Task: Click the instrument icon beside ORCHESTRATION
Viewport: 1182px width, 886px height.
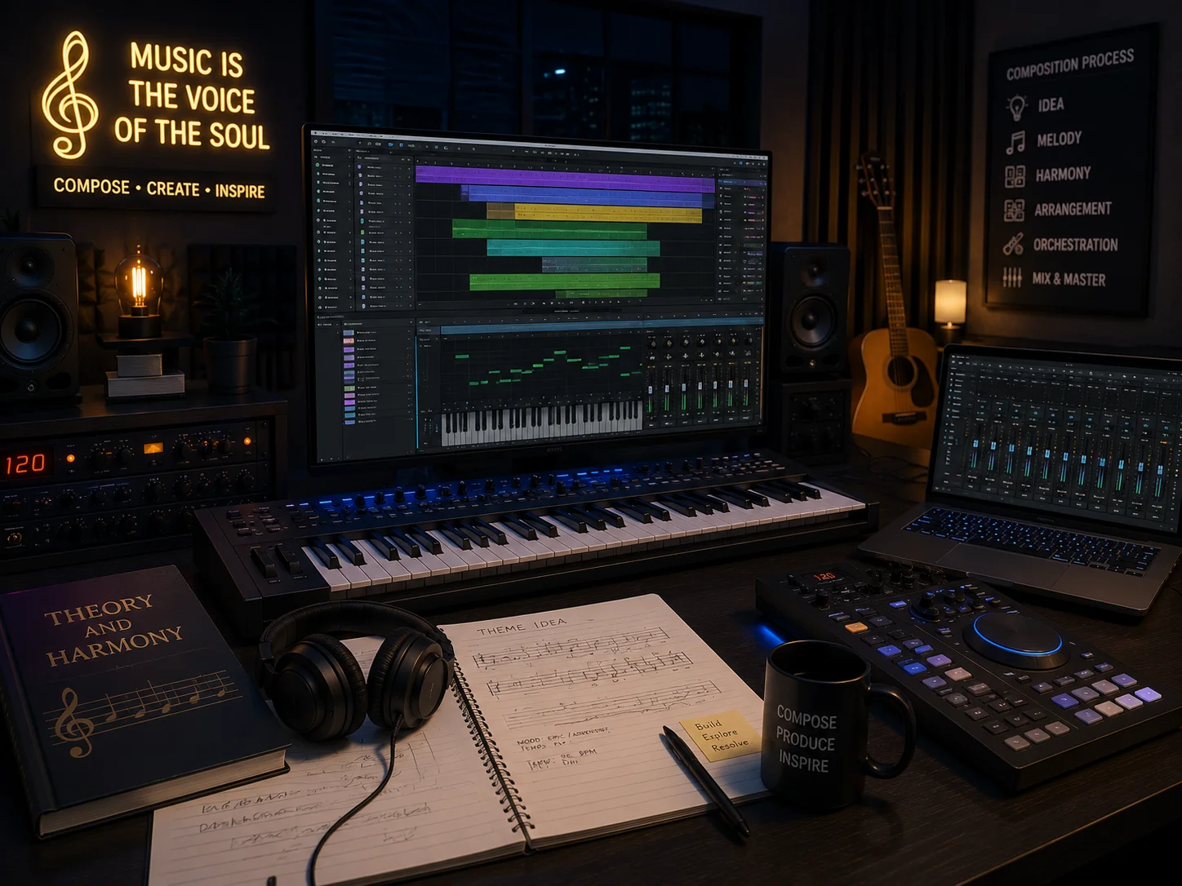Action: click(1013, 244)
